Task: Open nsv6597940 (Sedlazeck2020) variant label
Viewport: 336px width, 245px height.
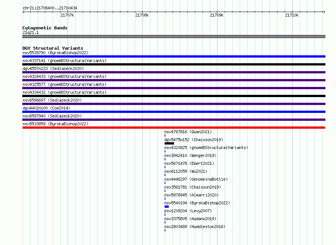Action: tap(52, 116)
